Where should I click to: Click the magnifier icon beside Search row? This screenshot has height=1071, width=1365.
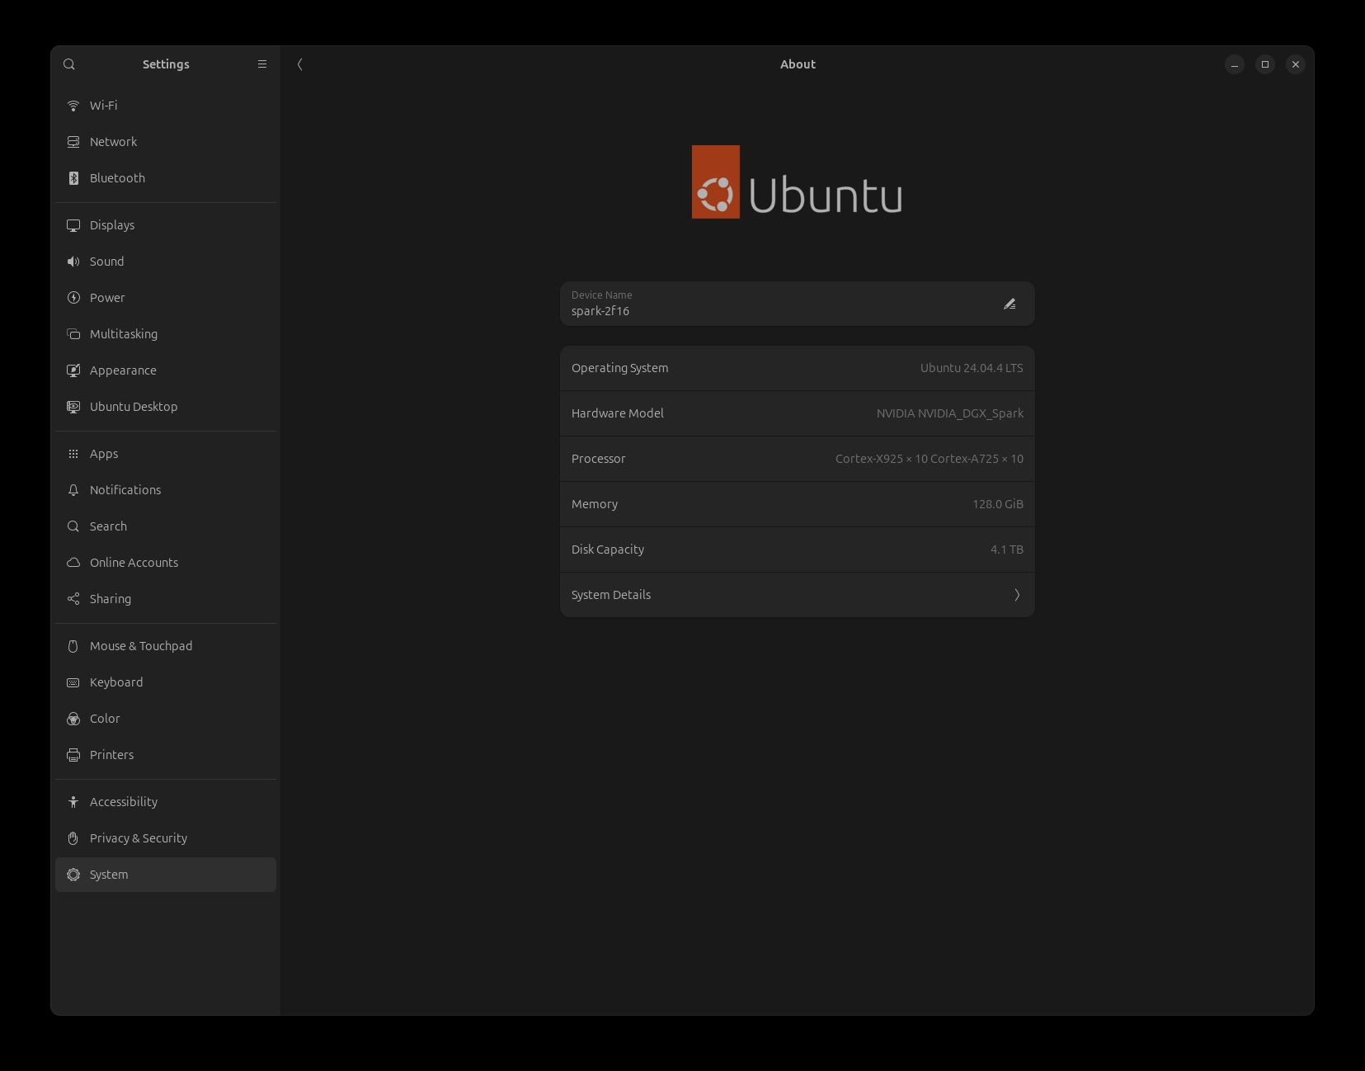pyautogui.click(x=73, y=526)
